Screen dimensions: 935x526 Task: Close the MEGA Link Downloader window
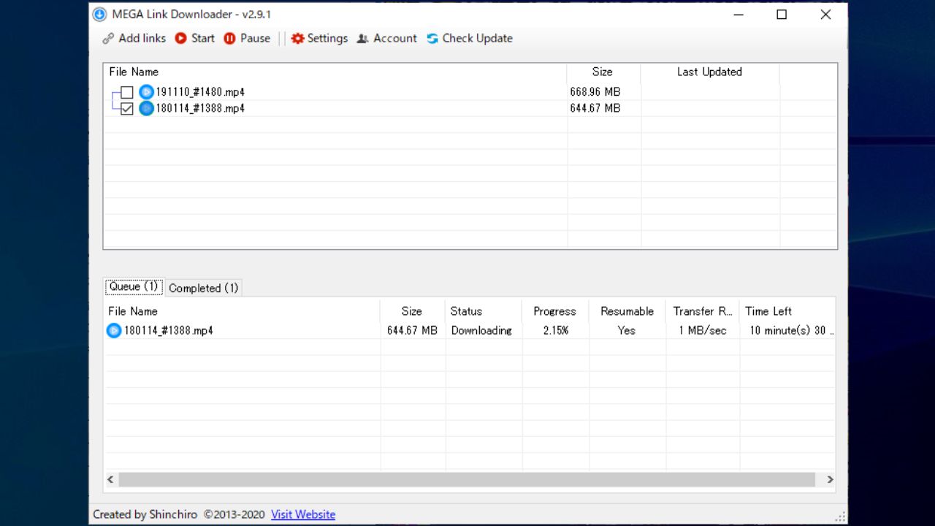point(825,15)
